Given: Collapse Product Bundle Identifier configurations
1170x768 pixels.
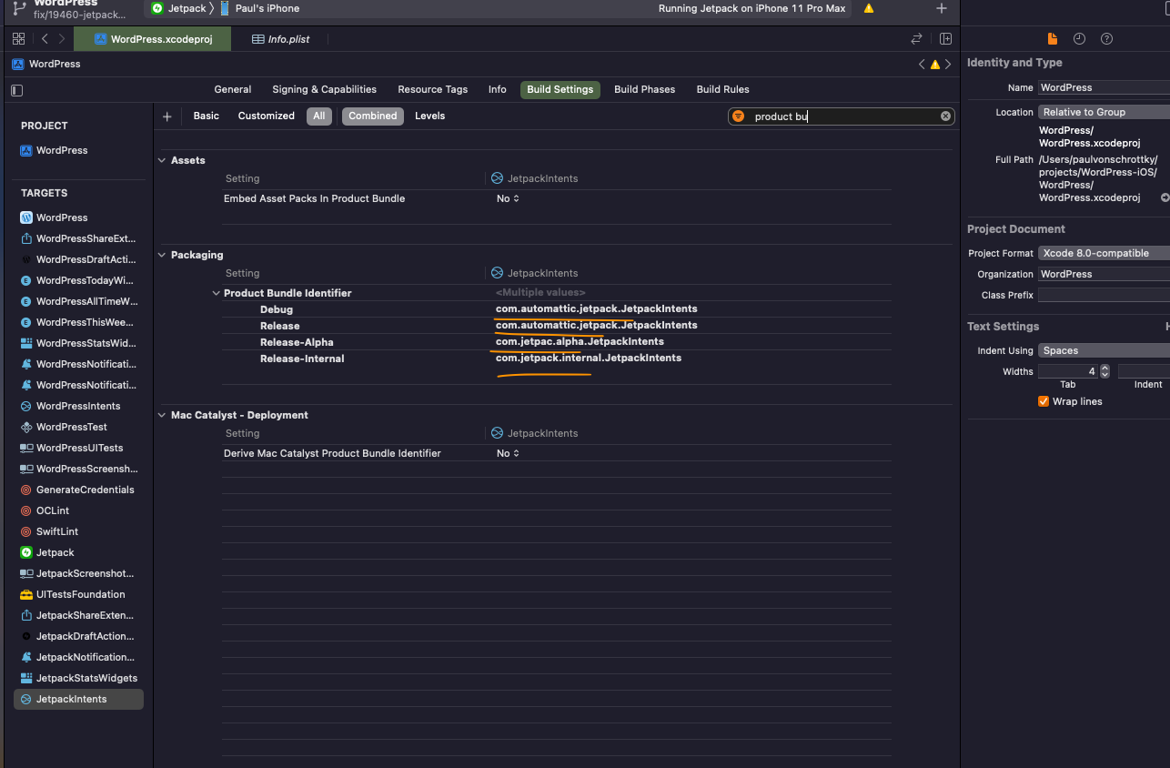Looking at the screenshot, I should (x=216, y=293).
